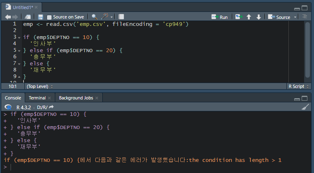Go to next section down arrow

(259, 17)
